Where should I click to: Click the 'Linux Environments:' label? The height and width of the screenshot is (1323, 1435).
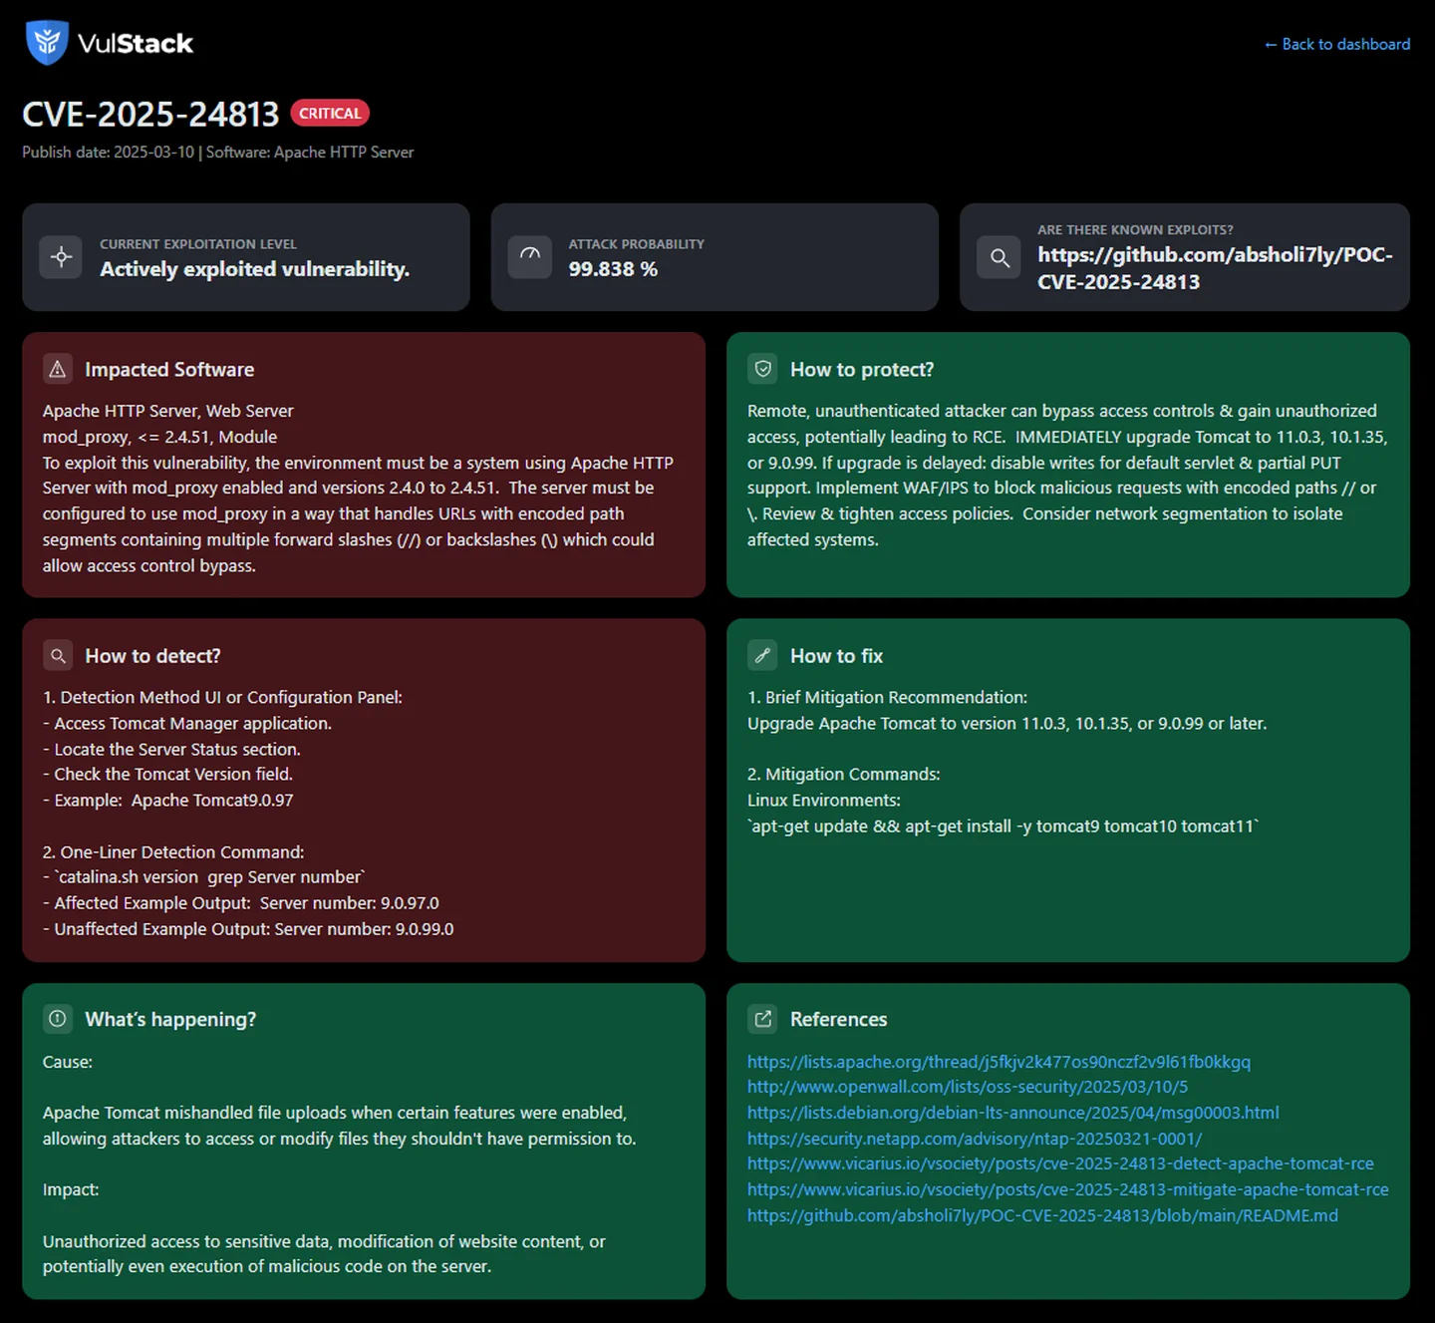(x=824, y=800)
